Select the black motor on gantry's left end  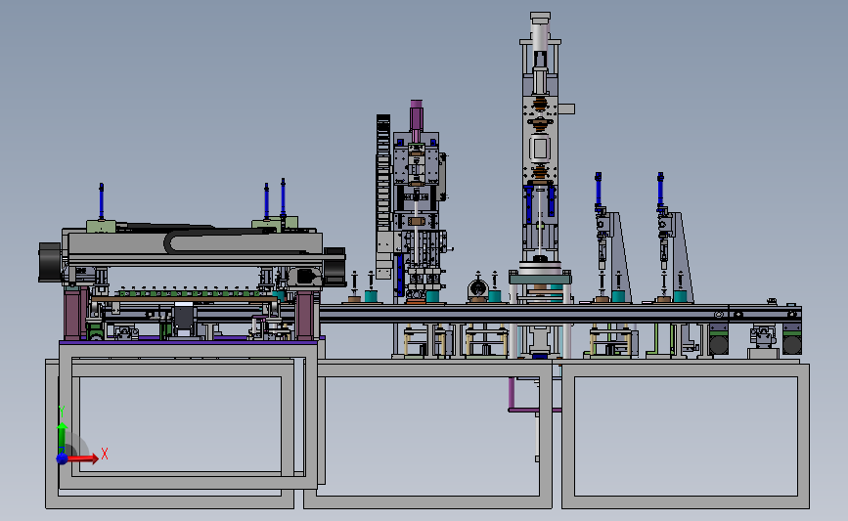pos(50,262)
